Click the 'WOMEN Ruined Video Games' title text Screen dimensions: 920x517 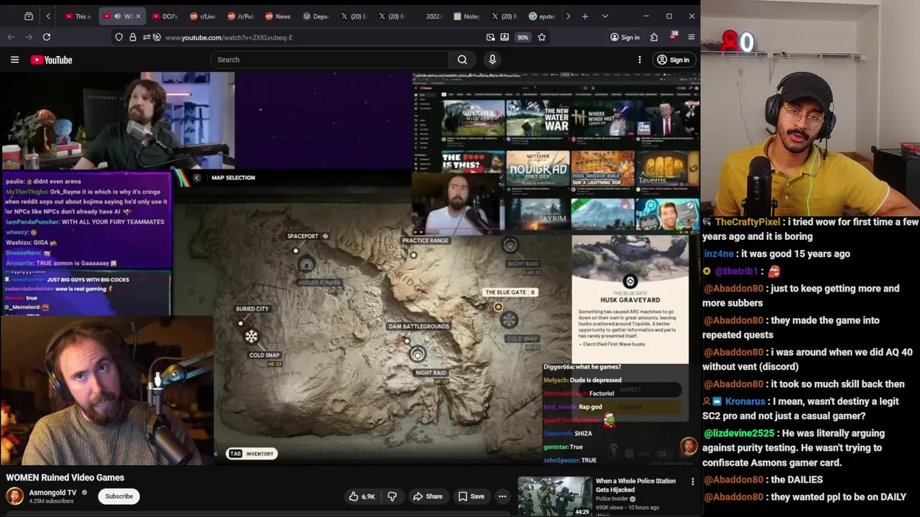coord(65,478)
